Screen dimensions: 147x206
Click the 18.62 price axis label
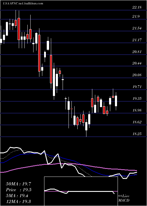coord(137,122)
